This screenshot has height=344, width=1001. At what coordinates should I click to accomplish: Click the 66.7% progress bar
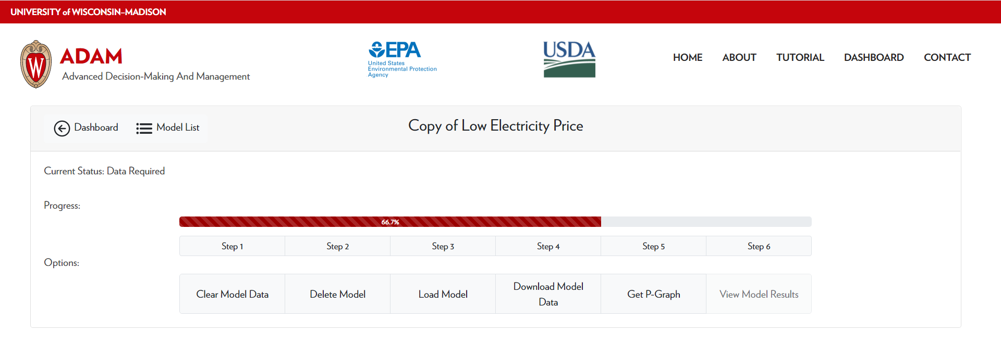coord(390,222)
